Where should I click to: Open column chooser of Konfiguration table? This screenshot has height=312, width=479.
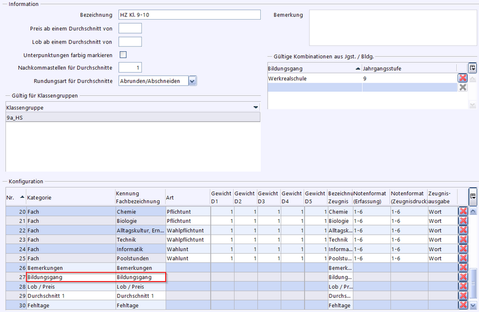tap(472, 196)
